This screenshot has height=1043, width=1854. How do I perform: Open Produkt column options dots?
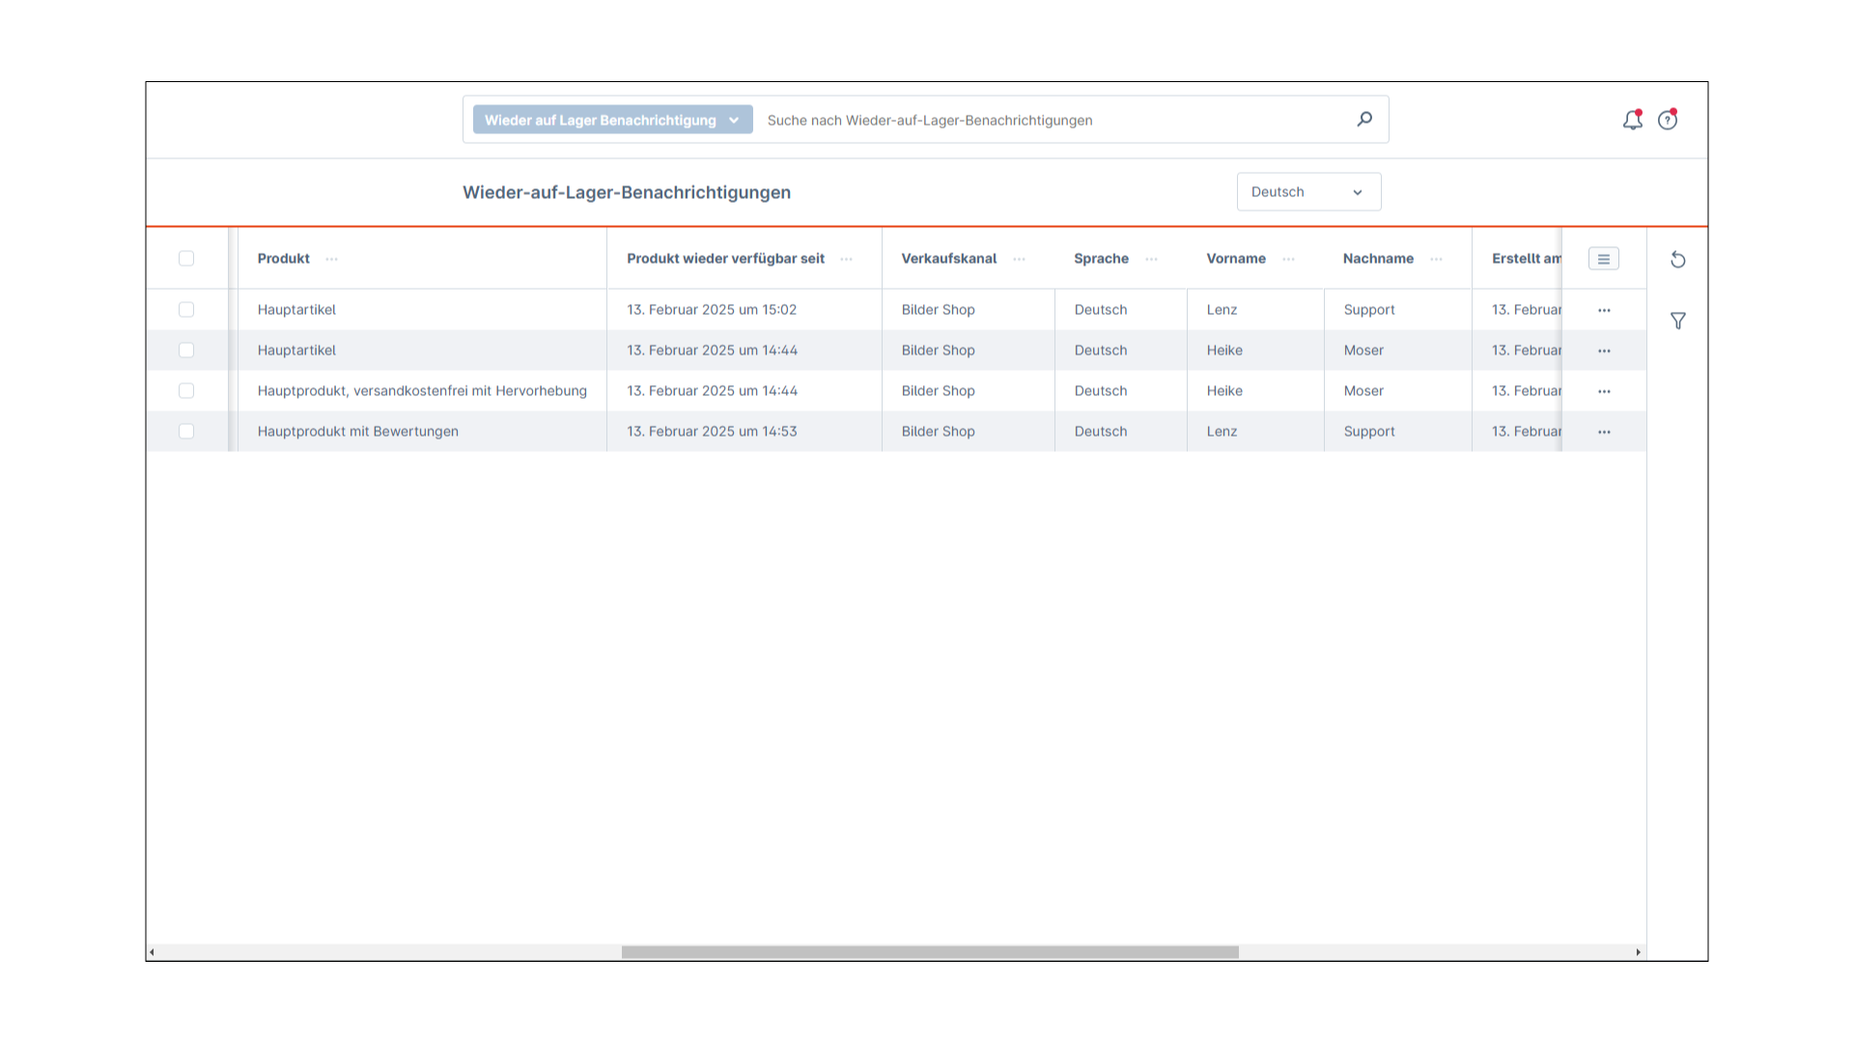pyautogui.click(x=332, y=259)
